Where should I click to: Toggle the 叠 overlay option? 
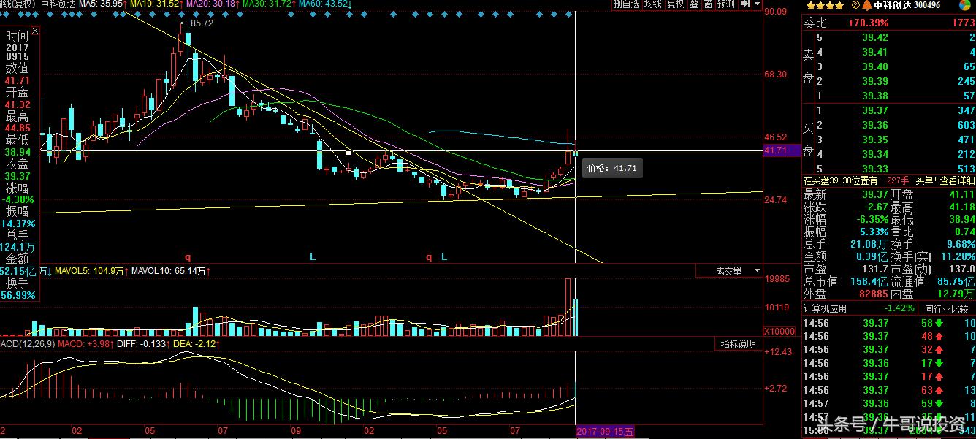[693, 4]
